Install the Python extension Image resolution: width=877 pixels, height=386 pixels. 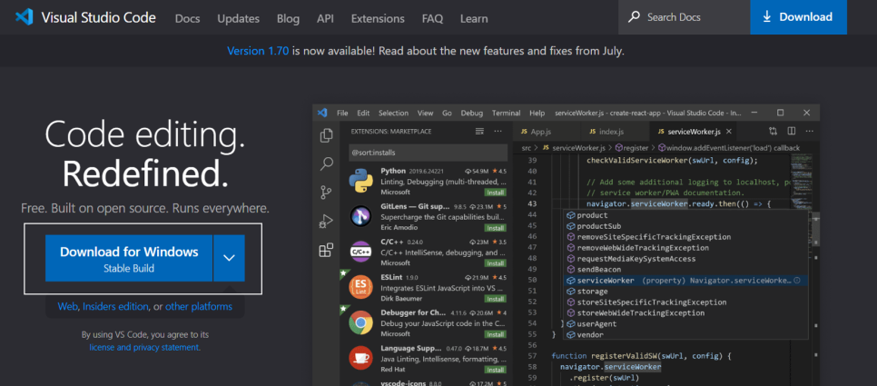click(495, 192)
